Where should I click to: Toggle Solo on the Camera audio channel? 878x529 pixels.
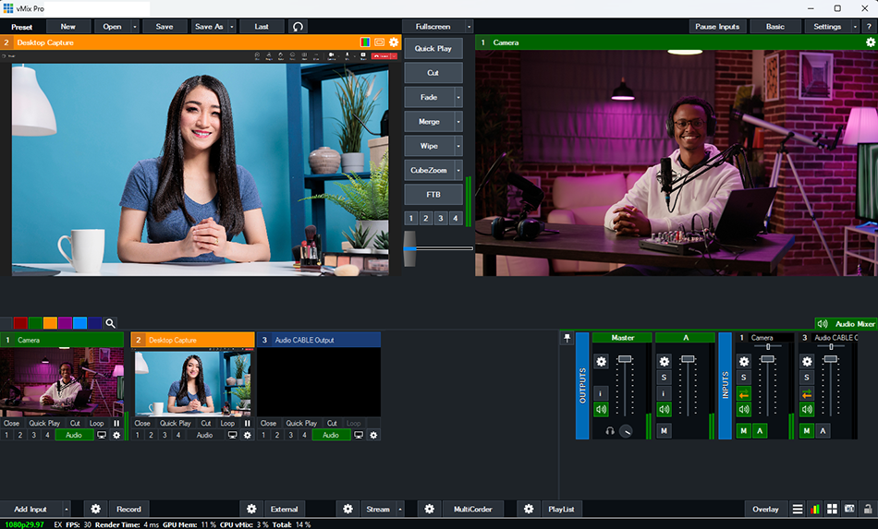pos(743,378)
